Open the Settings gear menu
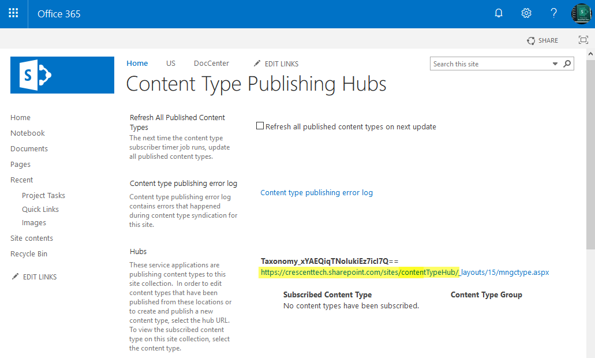 coord(526,13)
